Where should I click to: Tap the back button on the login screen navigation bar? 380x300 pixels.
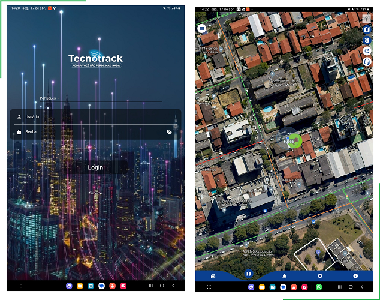point(173,286)
